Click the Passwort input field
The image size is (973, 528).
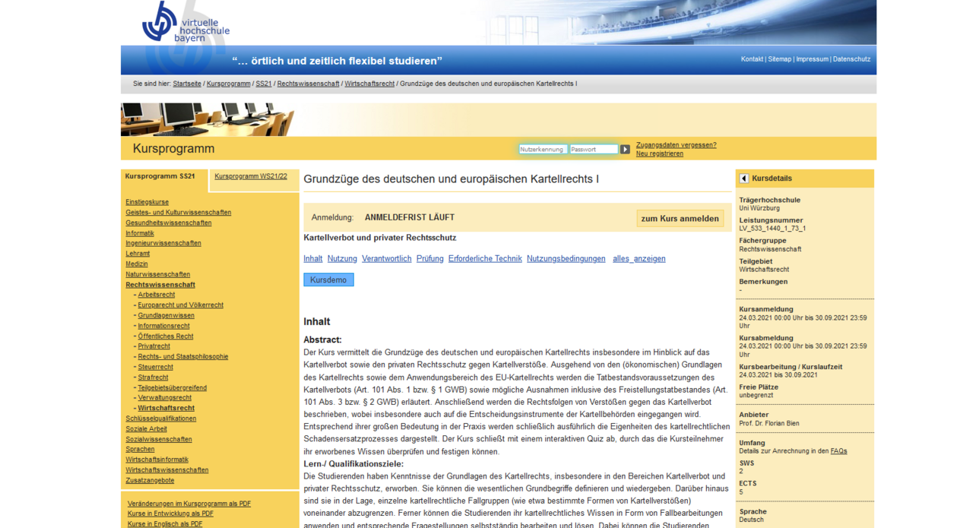click(594, 150)
